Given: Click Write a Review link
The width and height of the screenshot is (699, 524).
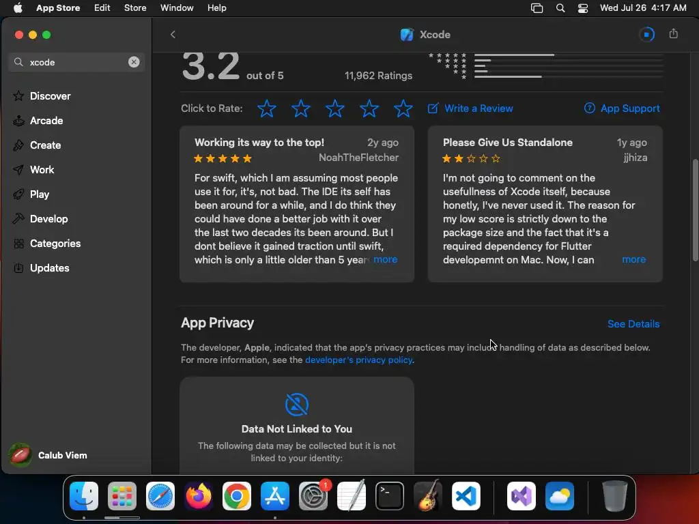Looking at the screenshot, I should click(470, 108).
